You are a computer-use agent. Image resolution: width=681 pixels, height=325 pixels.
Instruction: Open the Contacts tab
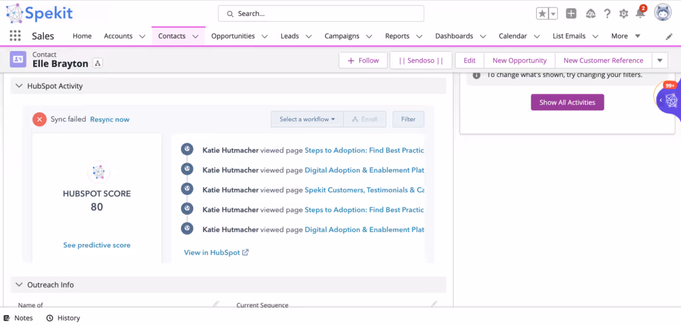[x=172, y=36]
